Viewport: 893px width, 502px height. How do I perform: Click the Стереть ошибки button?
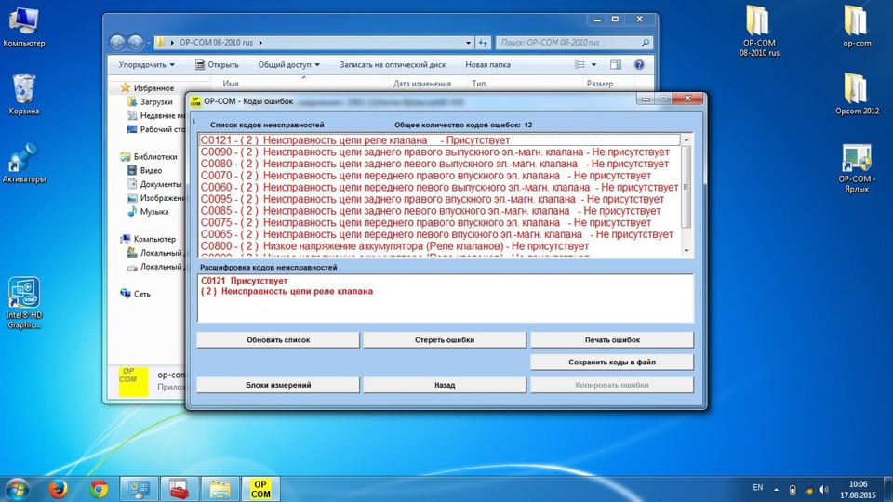[445, 340]
